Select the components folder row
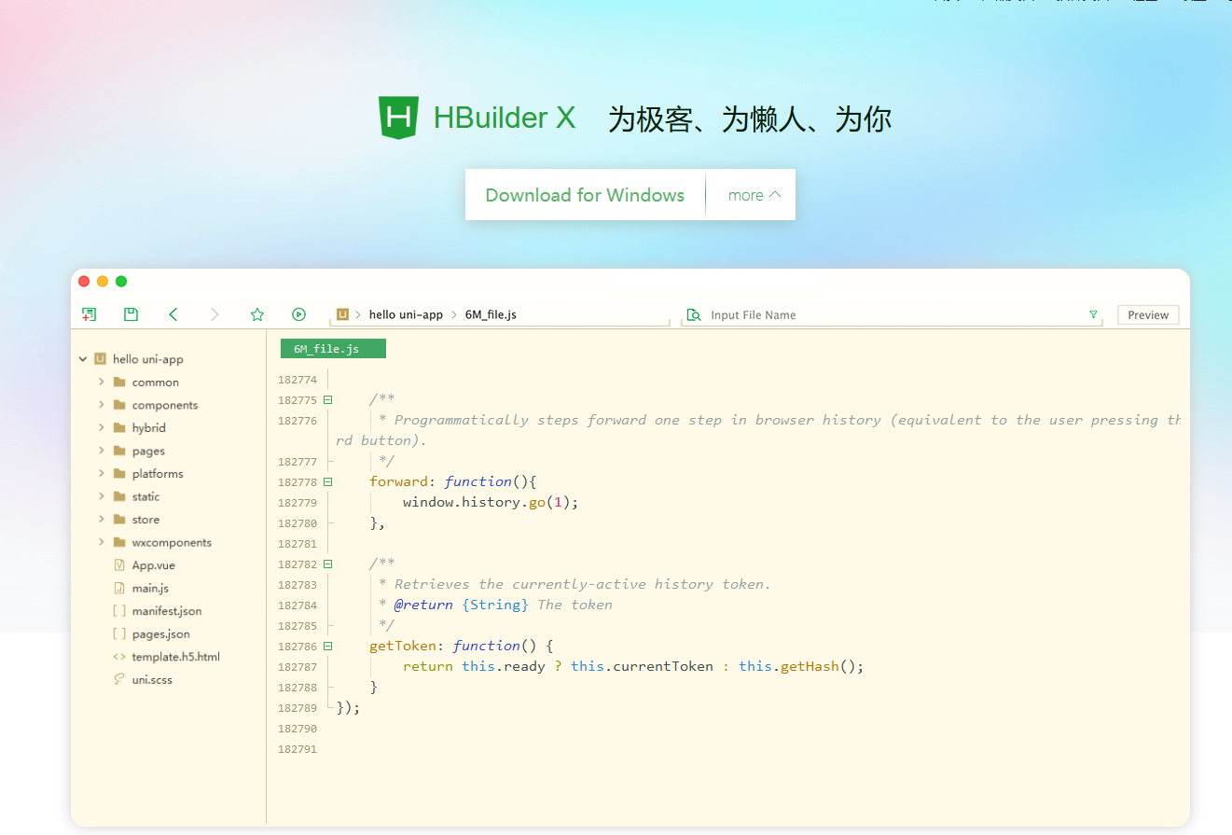The image size is (1232, 835). (x=169, y=405)
